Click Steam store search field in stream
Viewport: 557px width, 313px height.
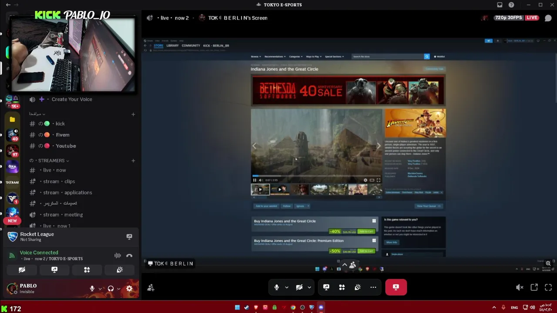pos(388,57)
